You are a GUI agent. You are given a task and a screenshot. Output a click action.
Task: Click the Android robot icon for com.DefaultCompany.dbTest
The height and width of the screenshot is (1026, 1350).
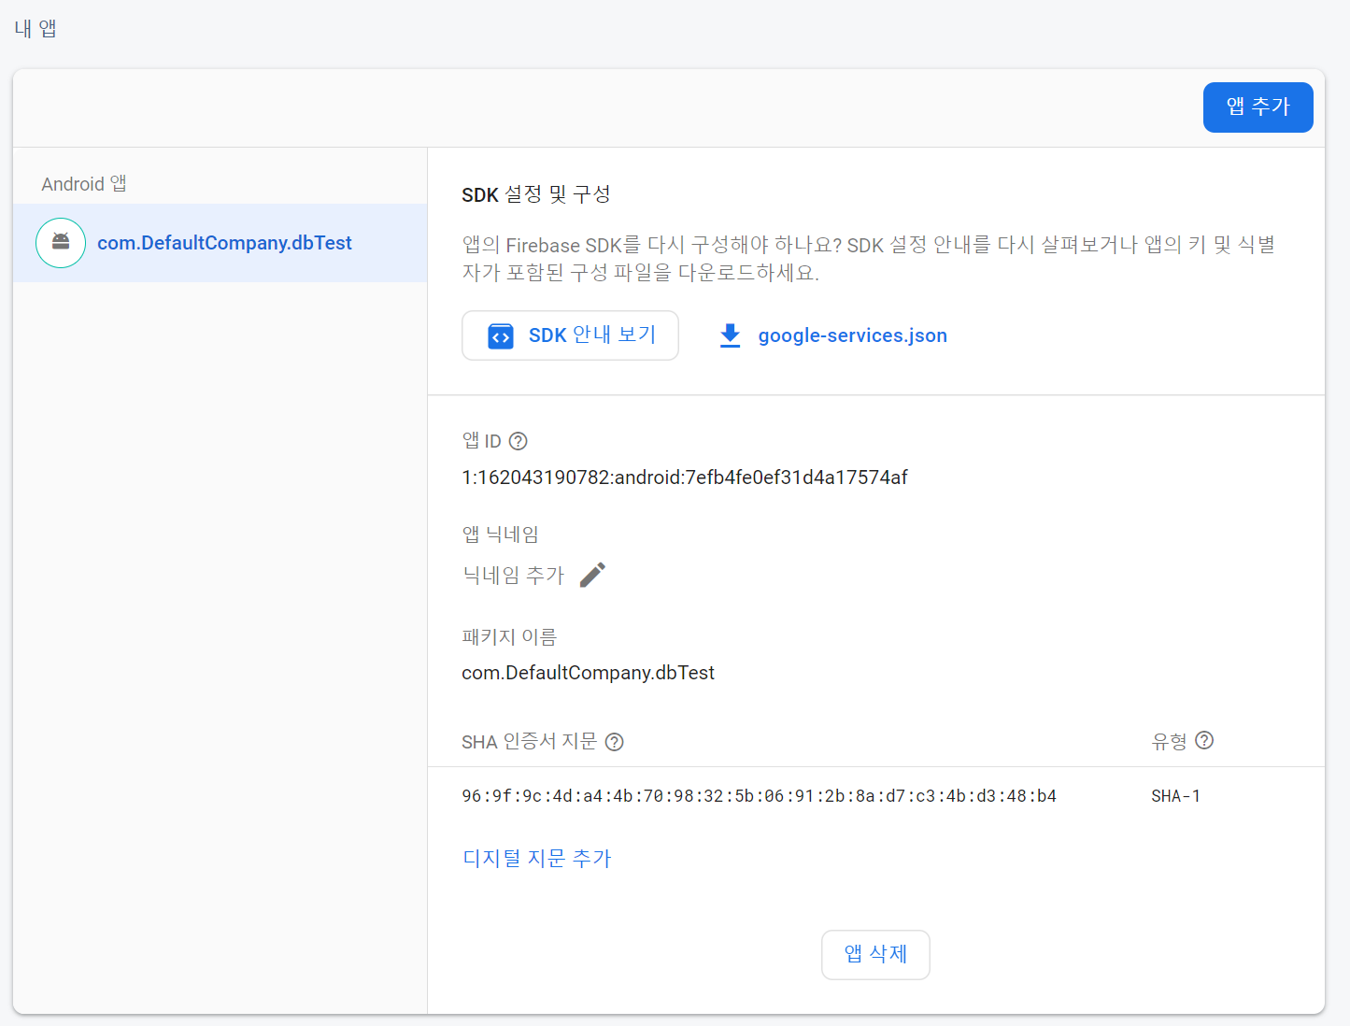click(x=61, y=243)
